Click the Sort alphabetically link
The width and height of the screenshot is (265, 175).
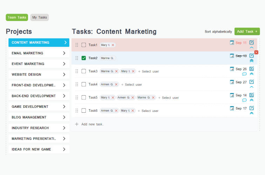(x=218, y=31)
